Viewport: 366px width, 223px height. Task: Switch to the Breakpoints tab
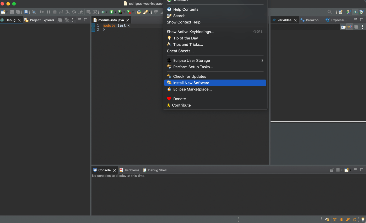coord(311,20)
